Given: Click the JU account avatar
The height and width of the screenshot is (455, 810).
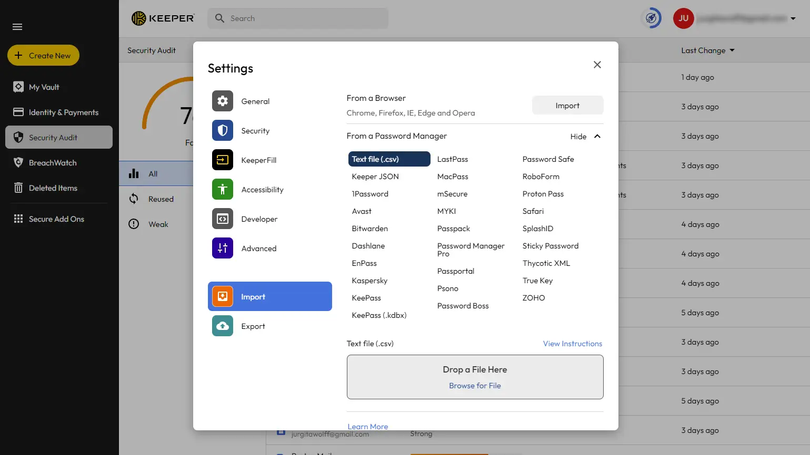Looking at the screenshot, I should tap(683, 18).
